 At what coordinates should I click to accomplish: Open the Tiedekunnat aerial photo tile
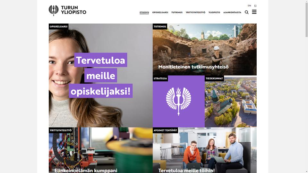[231, 102]
